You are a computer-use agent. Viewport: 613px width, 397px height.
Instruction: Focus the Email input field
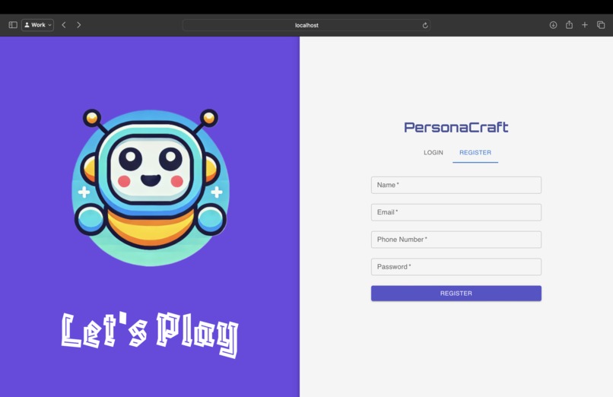[x=456, y=212]
